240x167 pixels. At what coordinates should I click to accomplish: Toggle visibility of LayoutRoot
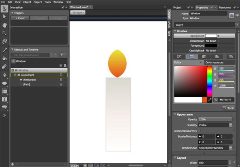point(61,75)
